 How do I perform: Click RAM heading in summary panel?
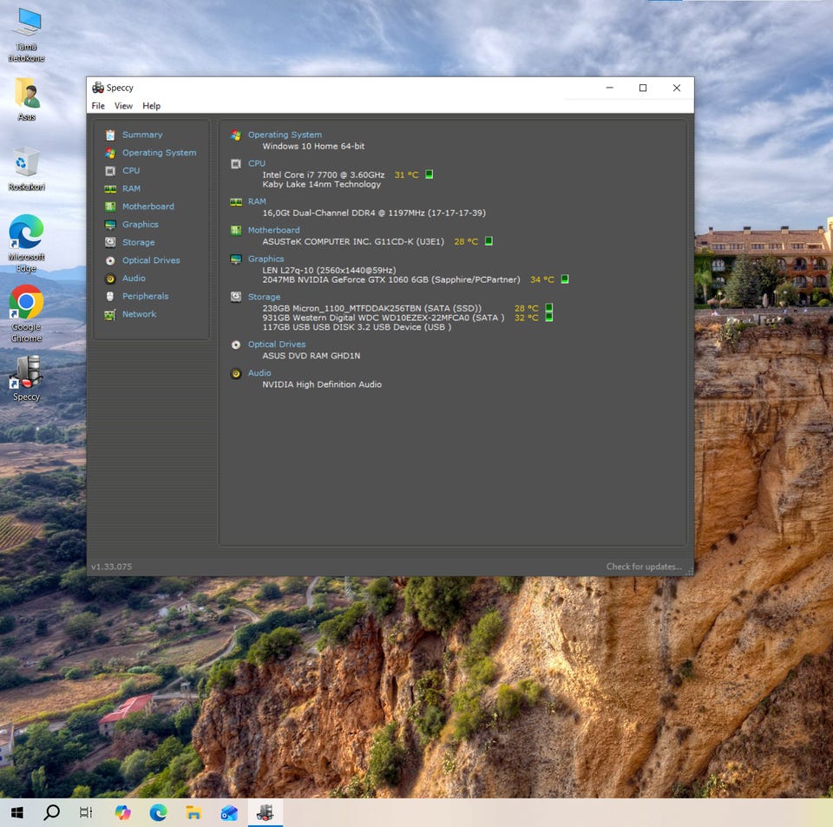tap(257, 202)
